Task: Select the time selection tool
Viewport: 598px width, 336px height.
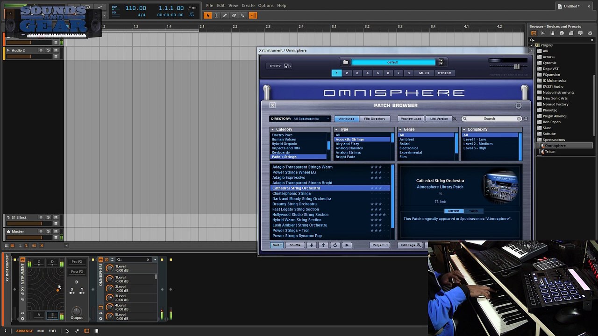Action: tap(216, 15)
